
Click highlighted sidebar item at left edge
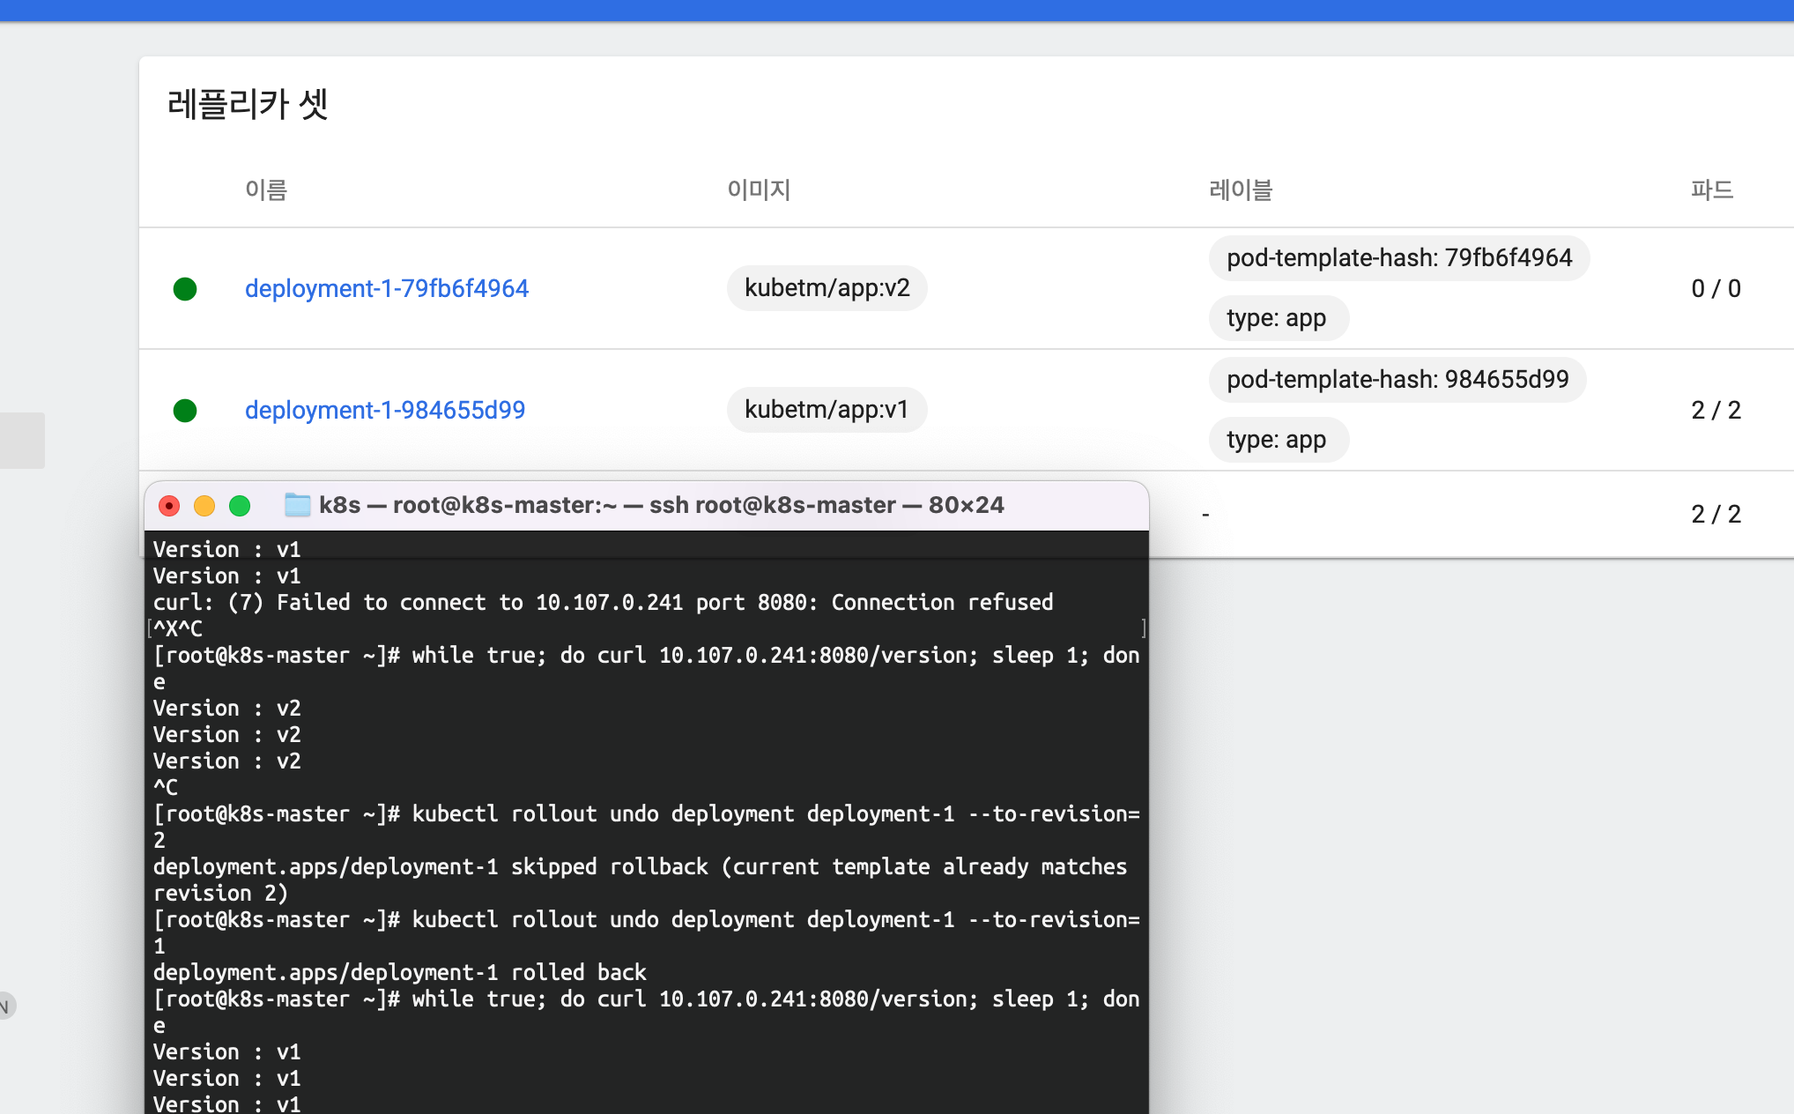pos(21,440)
